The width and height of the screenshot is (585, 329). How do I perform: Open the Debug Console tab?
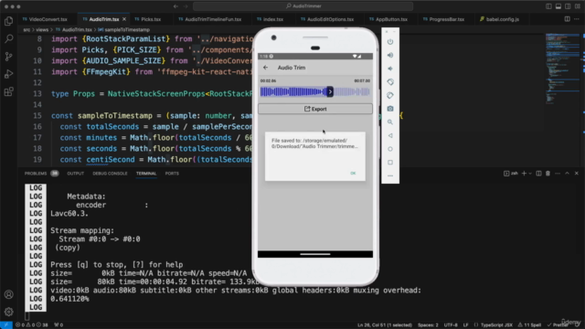point(110,174)
